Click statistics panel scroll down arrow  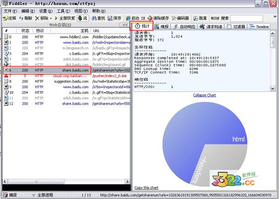[x=272, y=88]
